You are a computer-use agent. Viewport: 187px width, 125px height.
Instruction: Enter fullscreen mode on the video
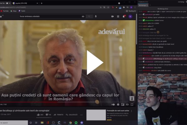point(132,104)
